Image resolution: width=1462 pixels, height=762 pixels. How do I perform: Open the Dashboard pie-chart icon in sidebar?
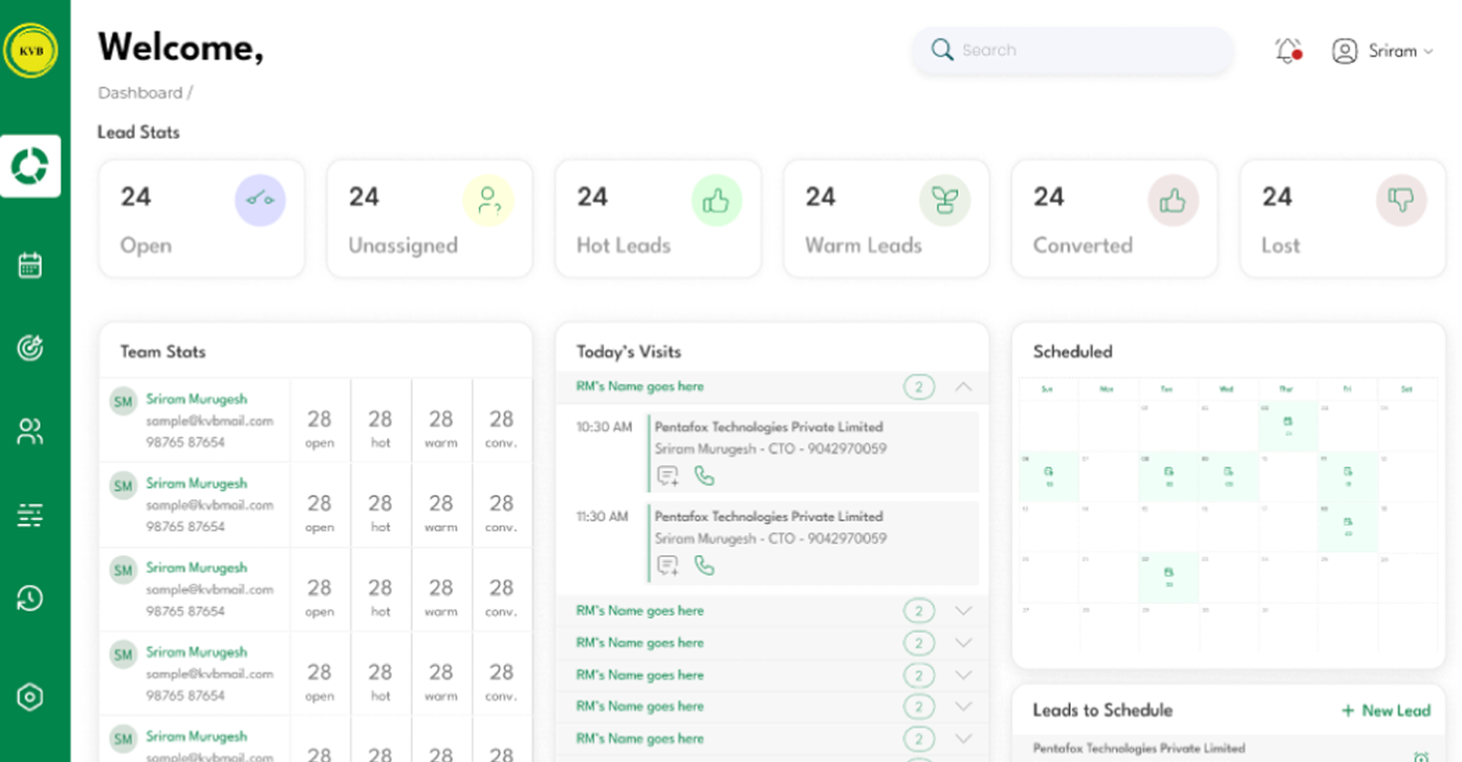coord(31,165)
